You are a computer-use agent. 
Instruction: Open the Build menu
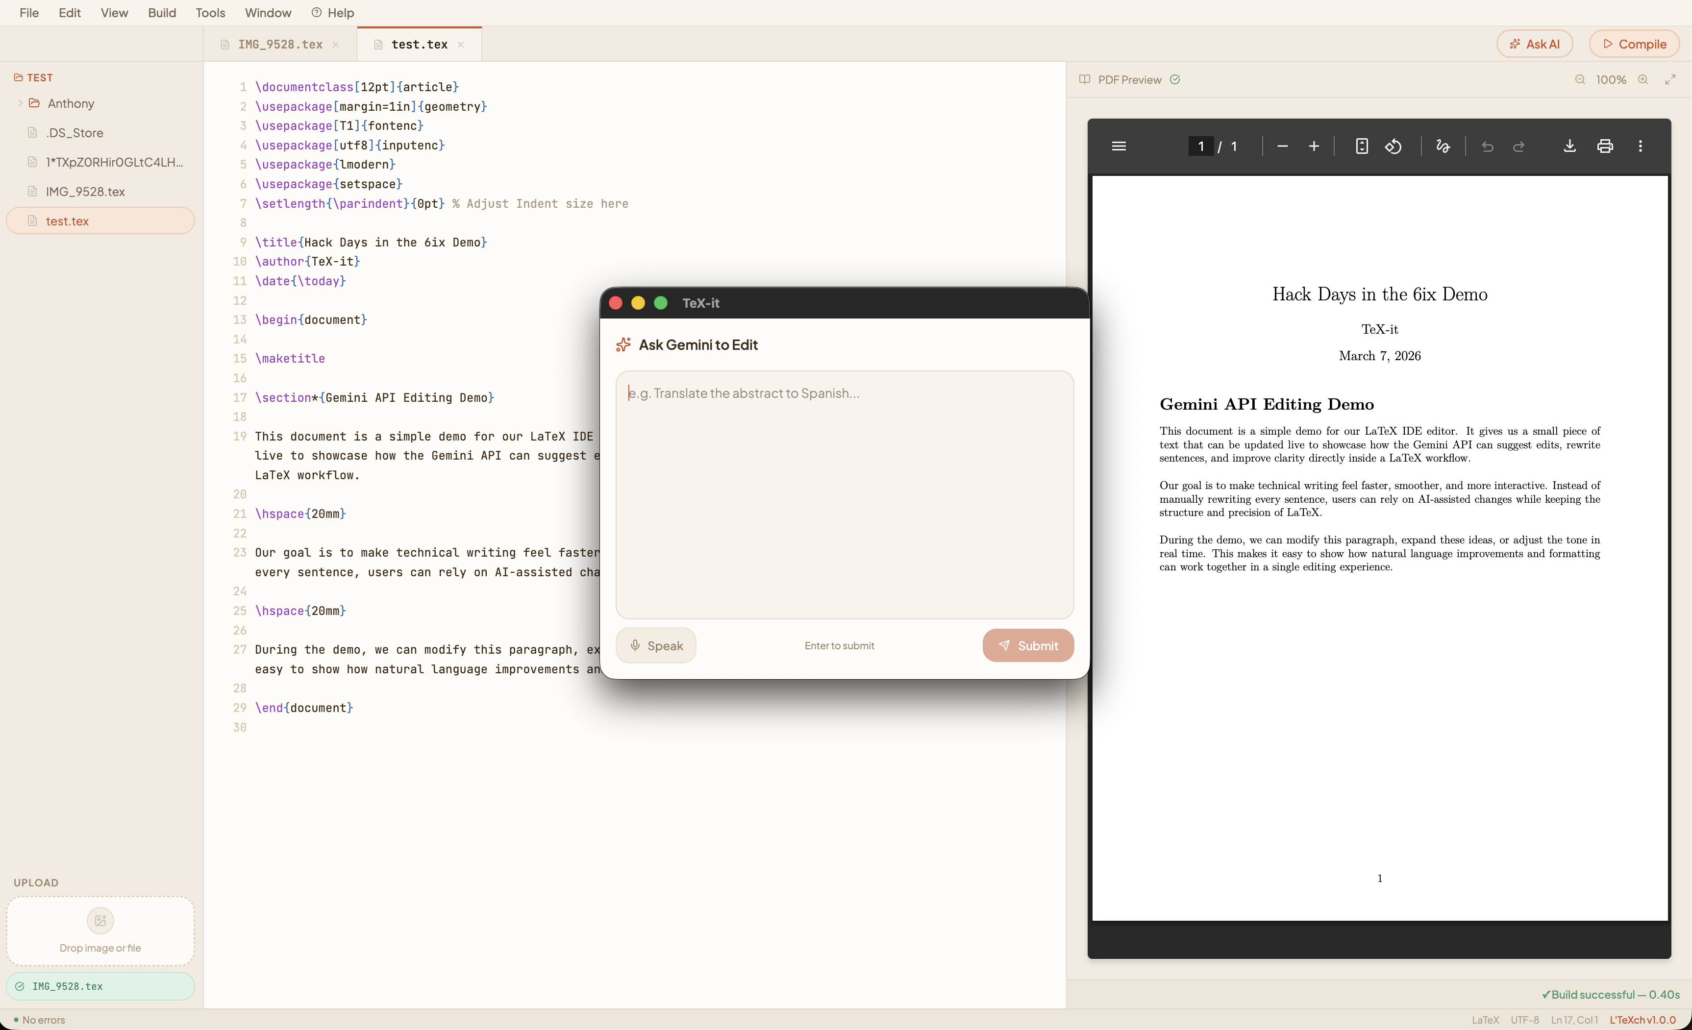coord(162,12)
